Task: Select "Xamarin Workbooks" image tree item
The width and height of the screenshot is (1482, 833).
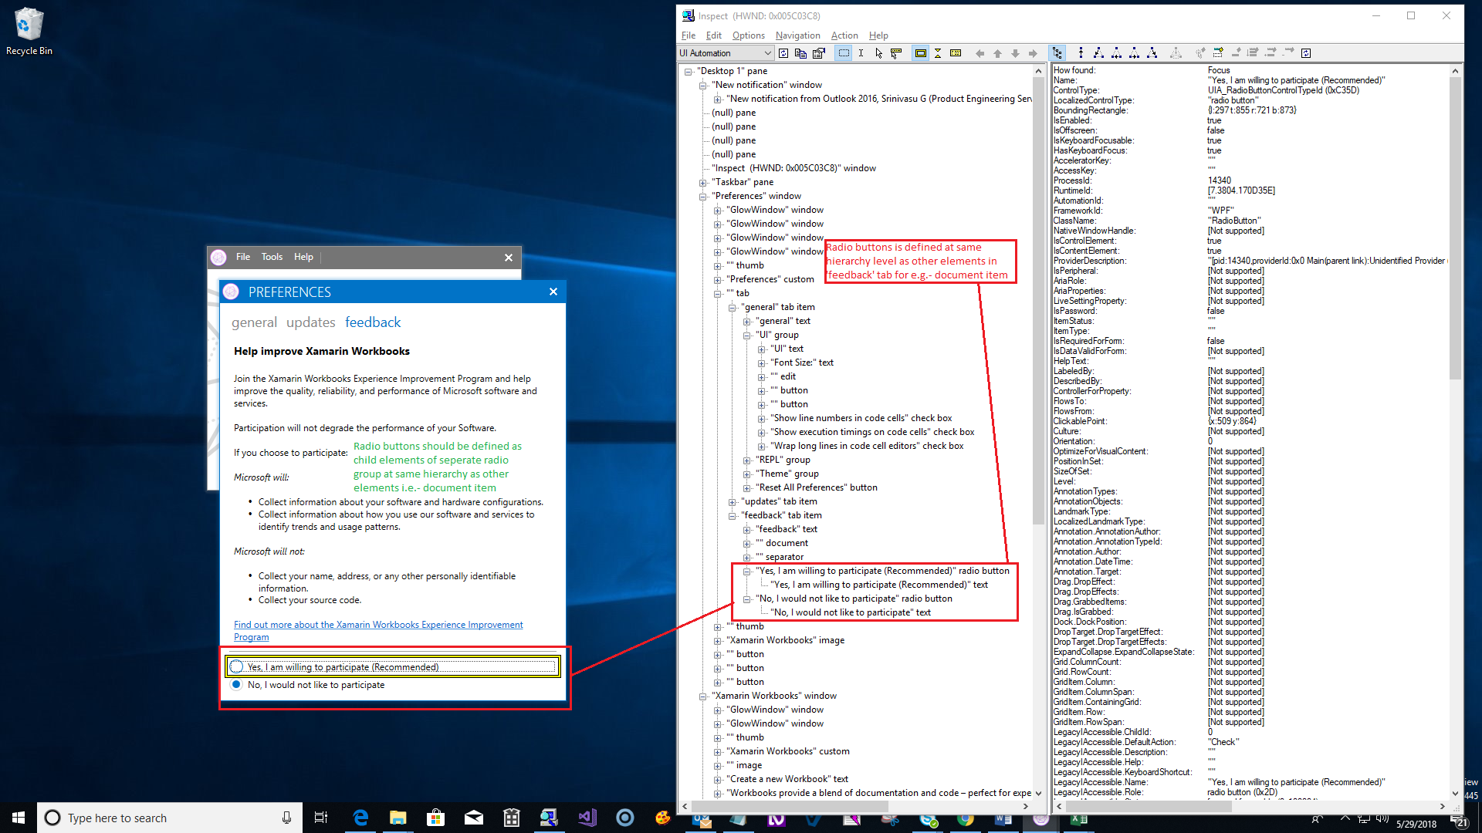Action: [786, 640]
